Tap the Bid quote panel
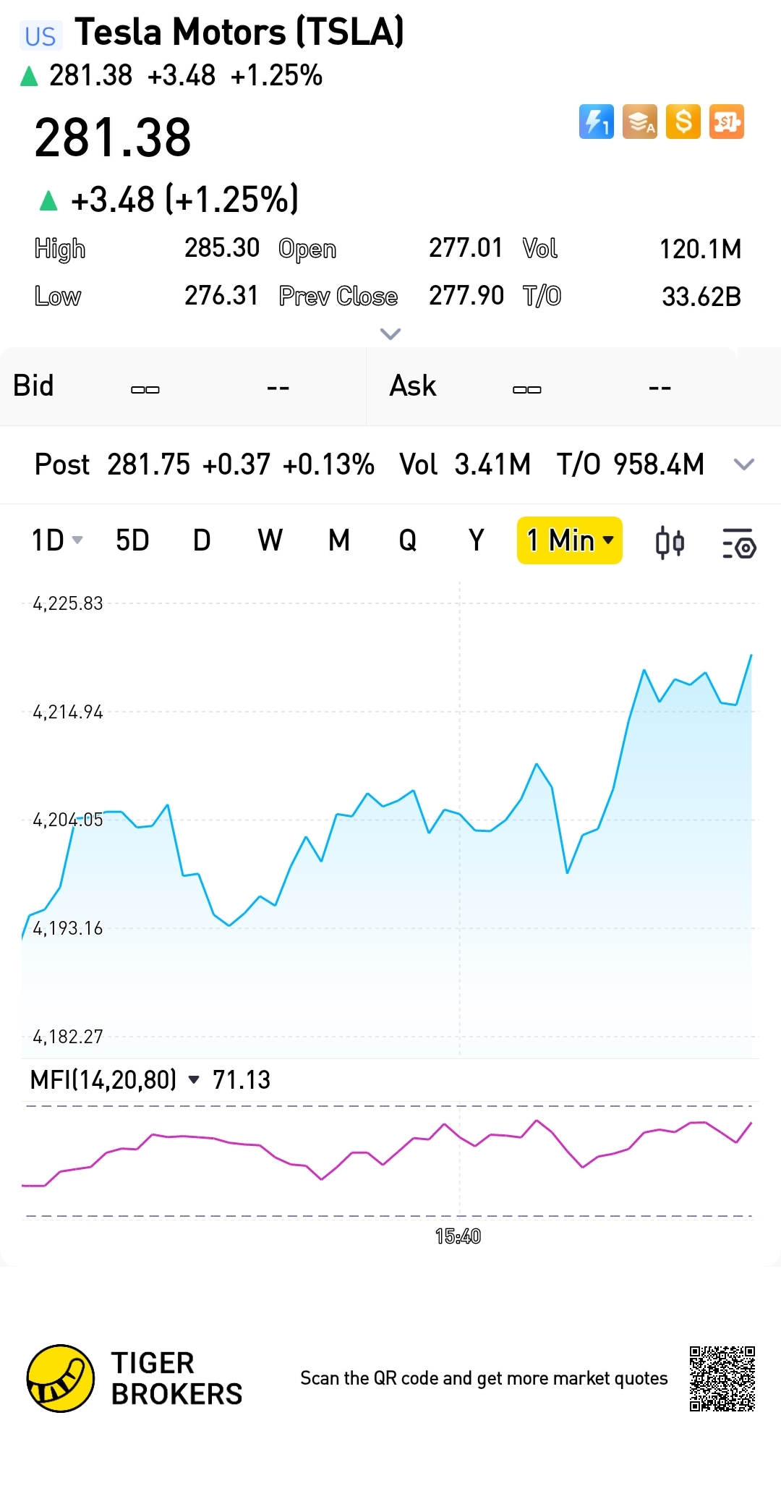The height and width of the screenshot is (1491, 781). click(183, 386)
